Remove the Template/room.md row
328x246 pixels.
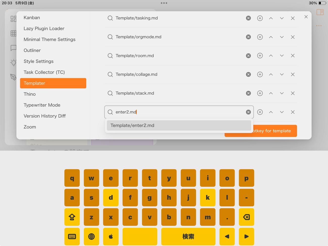tap(293, 56)
